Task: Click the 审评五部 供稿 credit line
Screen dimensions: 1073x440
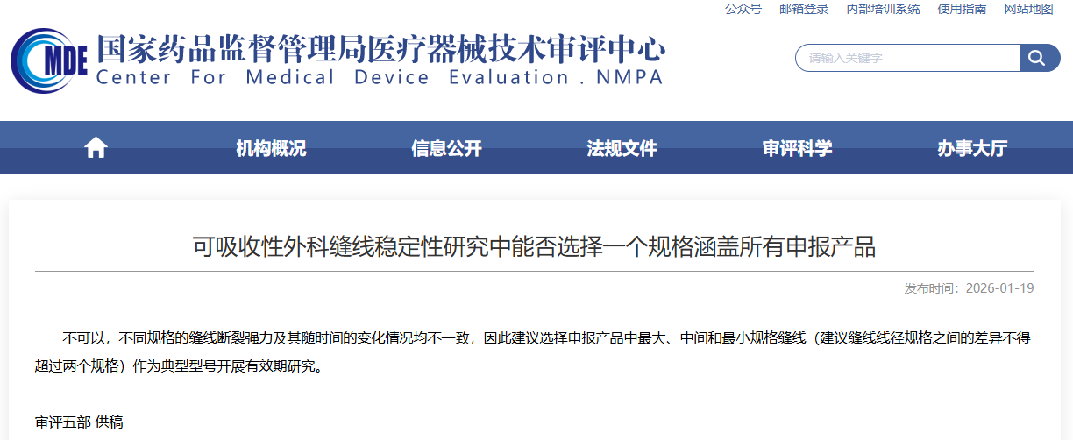Action: point(79,422)
